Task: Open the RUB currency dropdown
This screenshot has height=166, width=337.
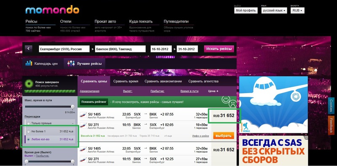Action: pyautogui.click(x=297, y=10)
